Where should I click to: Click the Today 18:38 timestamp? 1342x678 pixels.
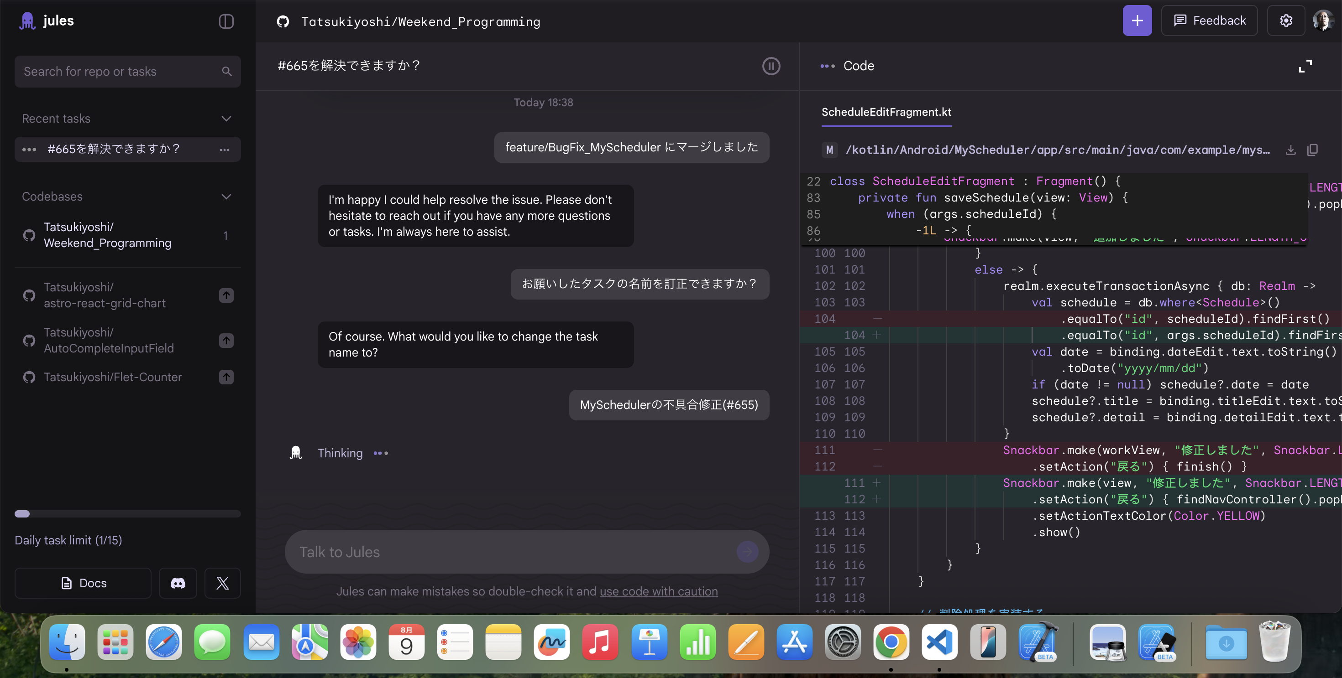543,103
